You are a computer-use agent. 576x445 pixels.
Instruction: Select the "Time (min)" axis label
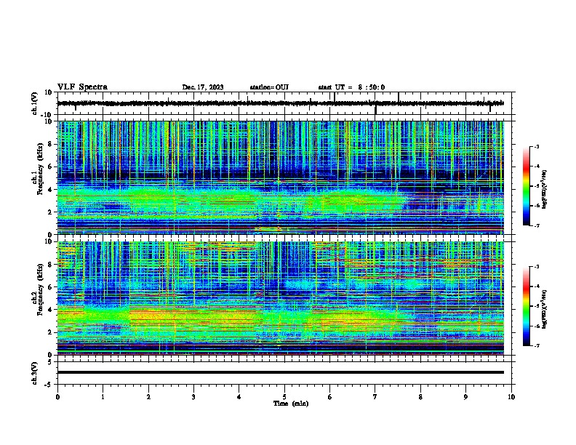tap(291, 404)
